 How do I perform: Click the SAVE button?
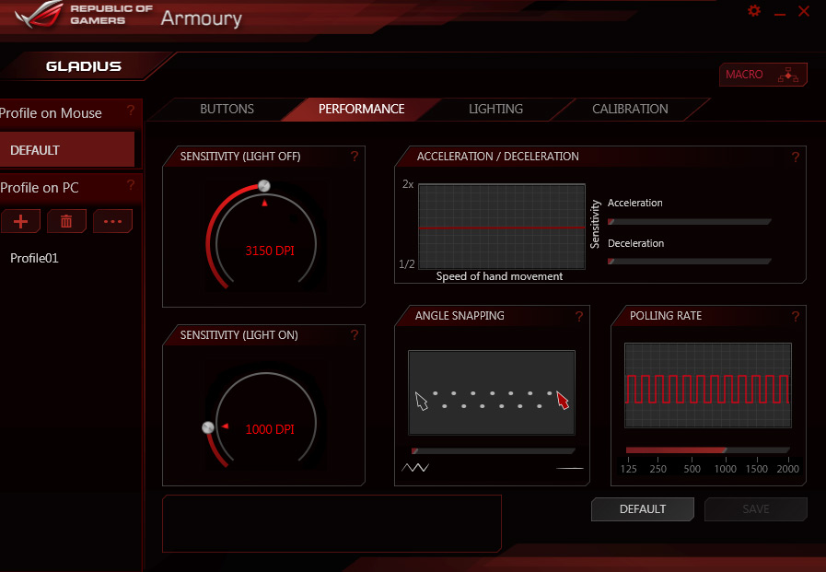point(755,509)
